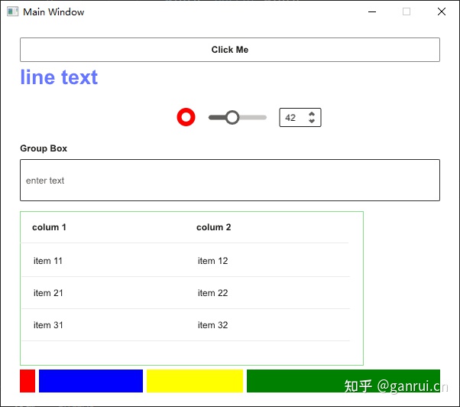Select table cell item 21
Image resolution: width=460 pixels, height=407 pixels.
coord(48,293)
